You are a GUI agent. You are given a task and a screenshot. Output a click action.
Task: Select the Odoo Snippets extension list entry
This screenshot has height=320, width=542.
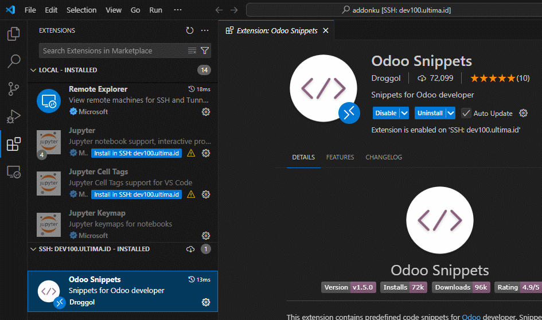pos(123,291)
